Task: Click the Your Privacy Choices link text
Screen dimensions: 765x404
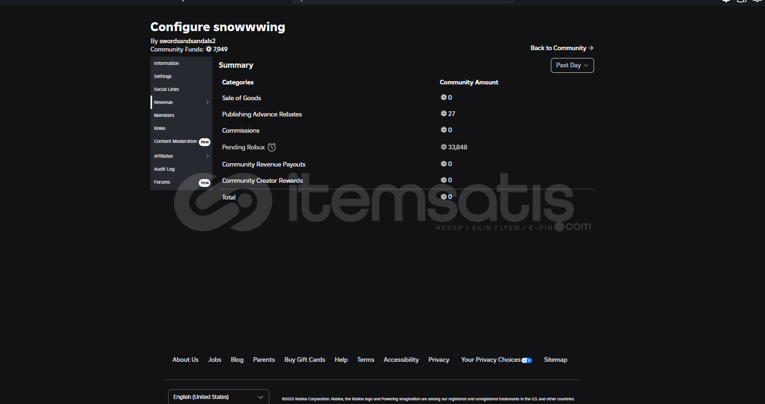Action: [491, 359]
